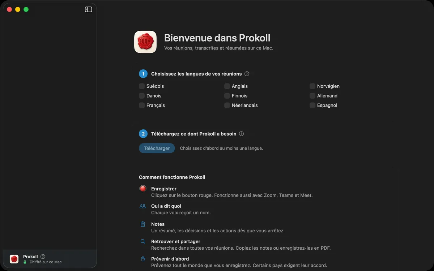This screenshot has width=434, height=271.
Task: Click the "Chaque voix reçoit un nom." description
Action: tap(181, 212)
